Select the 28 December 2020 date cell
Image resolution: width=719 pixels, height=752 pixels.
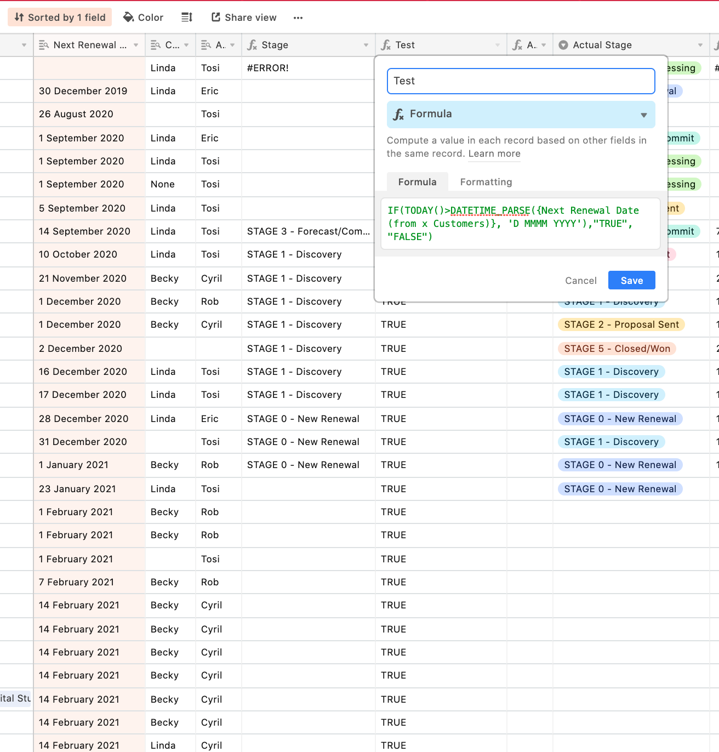89,419
